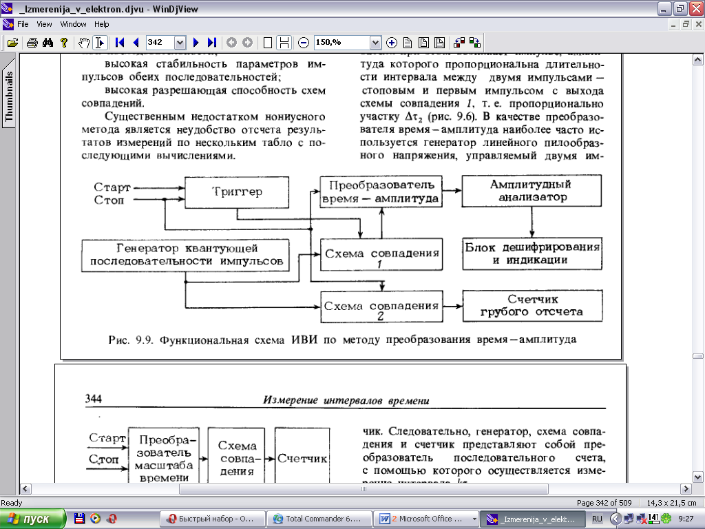Open Microsoft Office taskbar group
The width and height of the screenshot is (705, 529).
(425, 519)
